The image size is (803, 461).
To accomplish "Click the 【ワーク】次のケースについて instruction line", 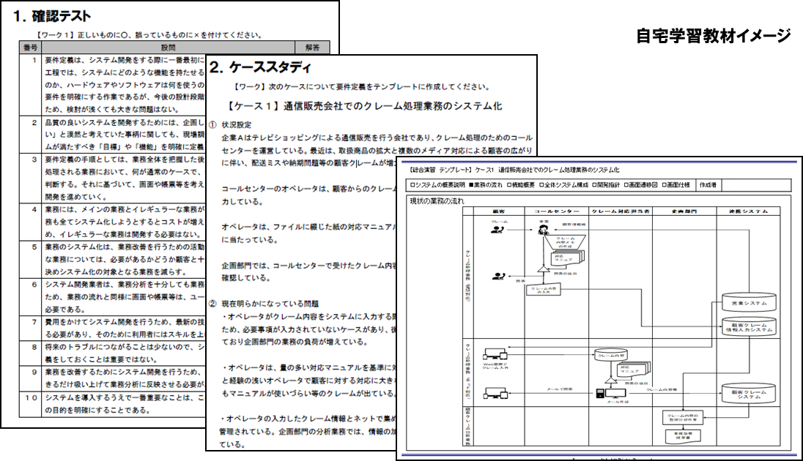I will (361, 87).
